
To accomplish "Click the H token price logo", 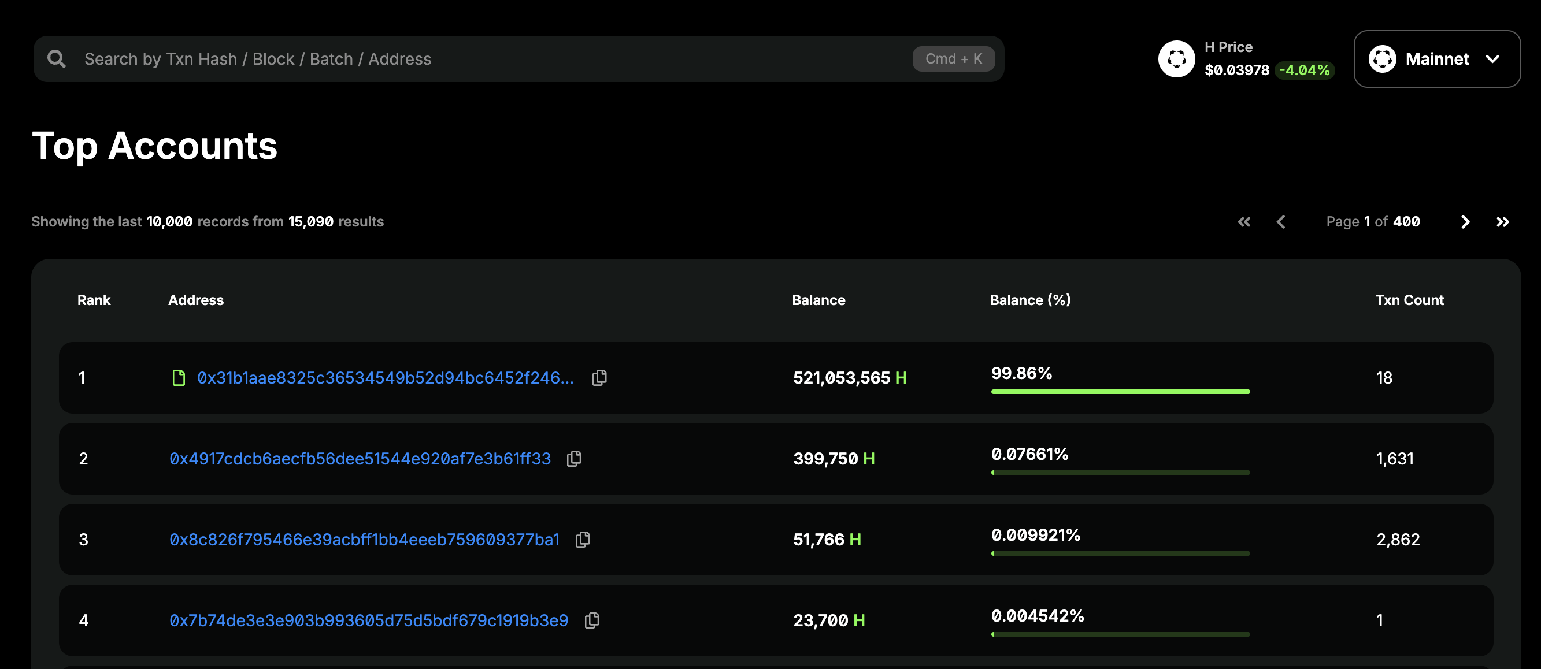I will coord(1176,58).
